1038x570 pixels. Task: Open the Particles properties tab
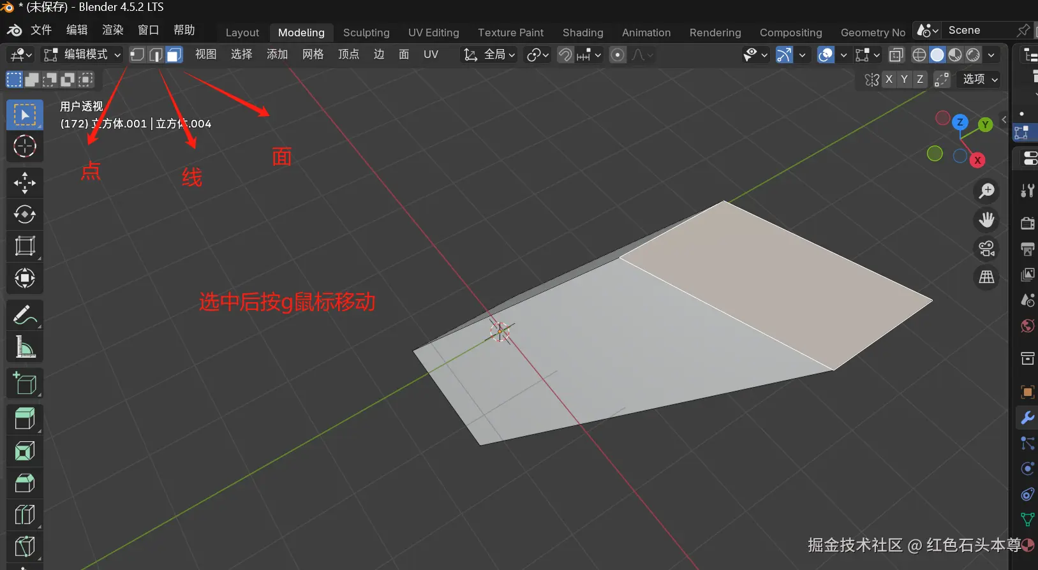tap(1027, 443)
